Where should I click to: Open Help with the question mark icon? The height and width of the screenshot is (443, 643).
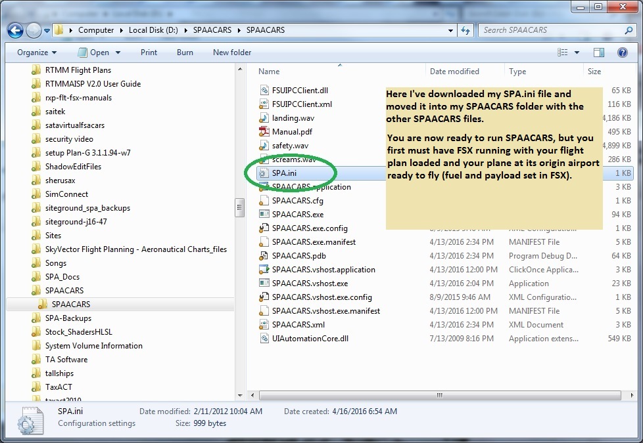623,53
